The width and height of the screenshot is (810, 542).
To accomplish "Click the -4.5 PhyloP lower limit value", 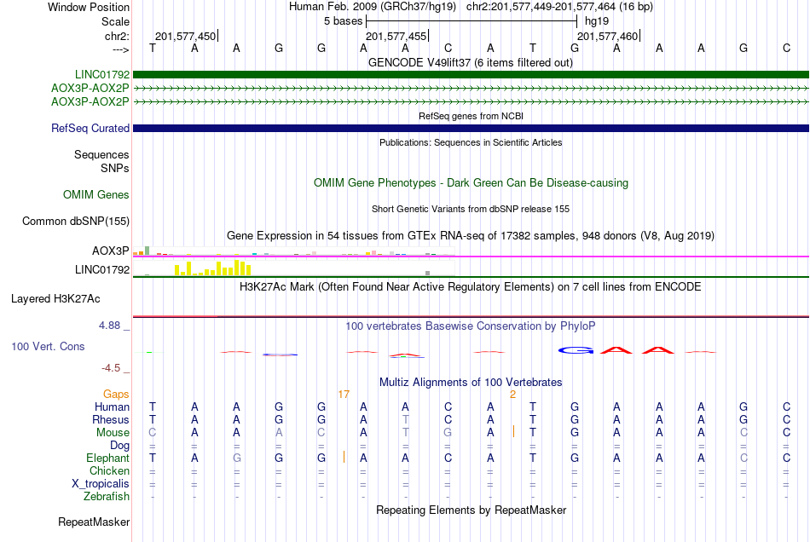I will click(x=111, y=368).
